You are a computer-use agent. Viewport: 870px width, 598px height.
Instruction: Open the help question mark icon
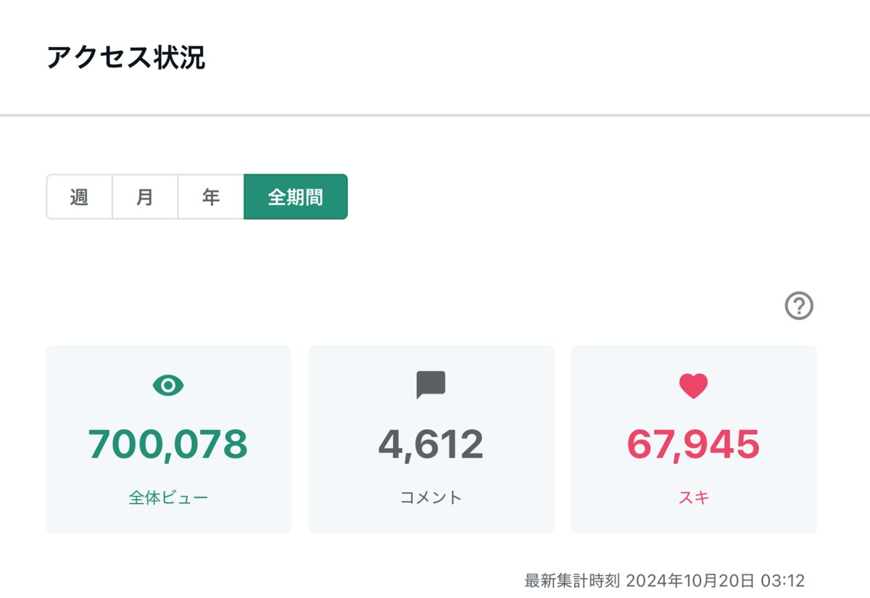click(x=799, y=306)
